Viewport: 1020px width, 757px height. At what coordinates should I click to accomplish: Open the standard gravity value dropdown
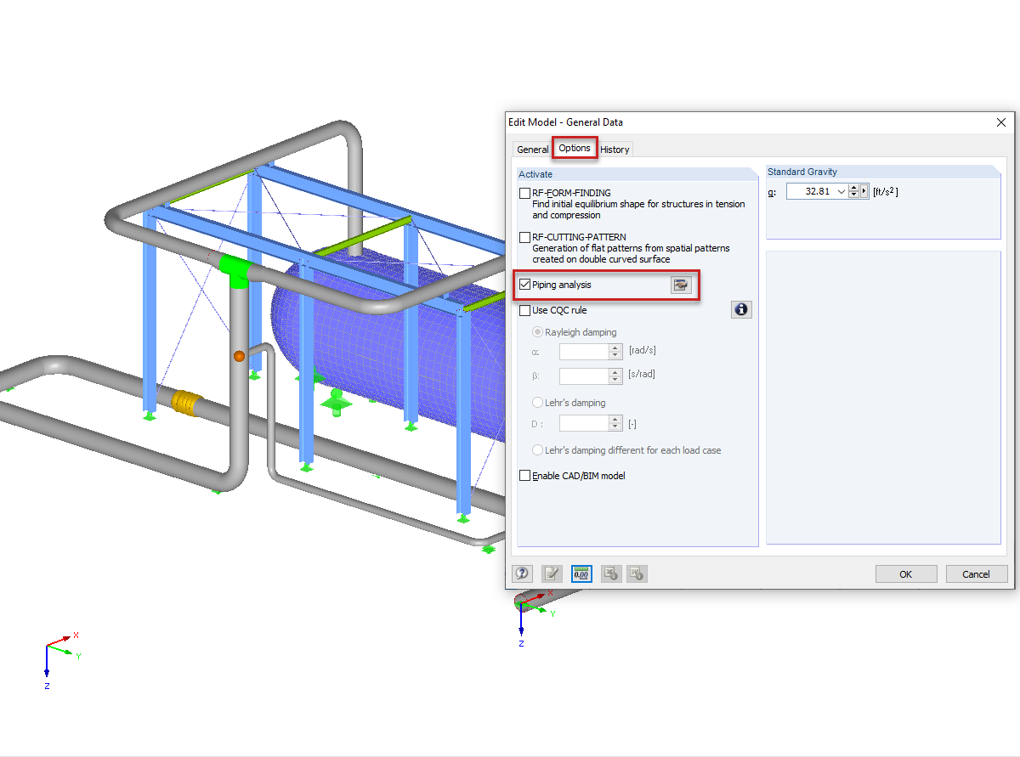coord(843,191)
